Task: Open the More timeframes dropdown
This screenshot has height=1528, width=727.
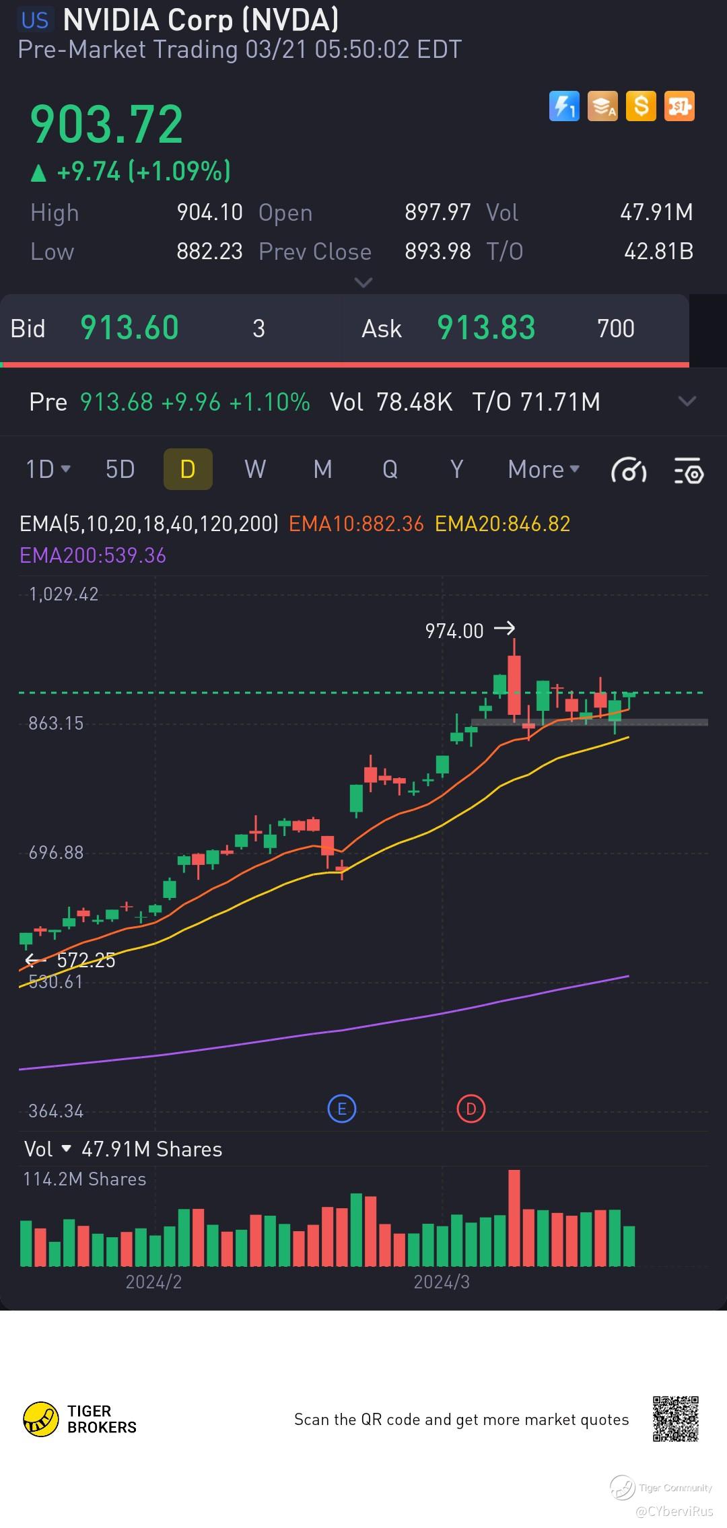Action: (544, 469)
